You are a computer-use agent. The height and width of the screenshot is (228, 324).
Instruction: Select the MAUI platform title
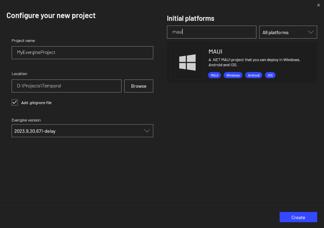(215, 52)
